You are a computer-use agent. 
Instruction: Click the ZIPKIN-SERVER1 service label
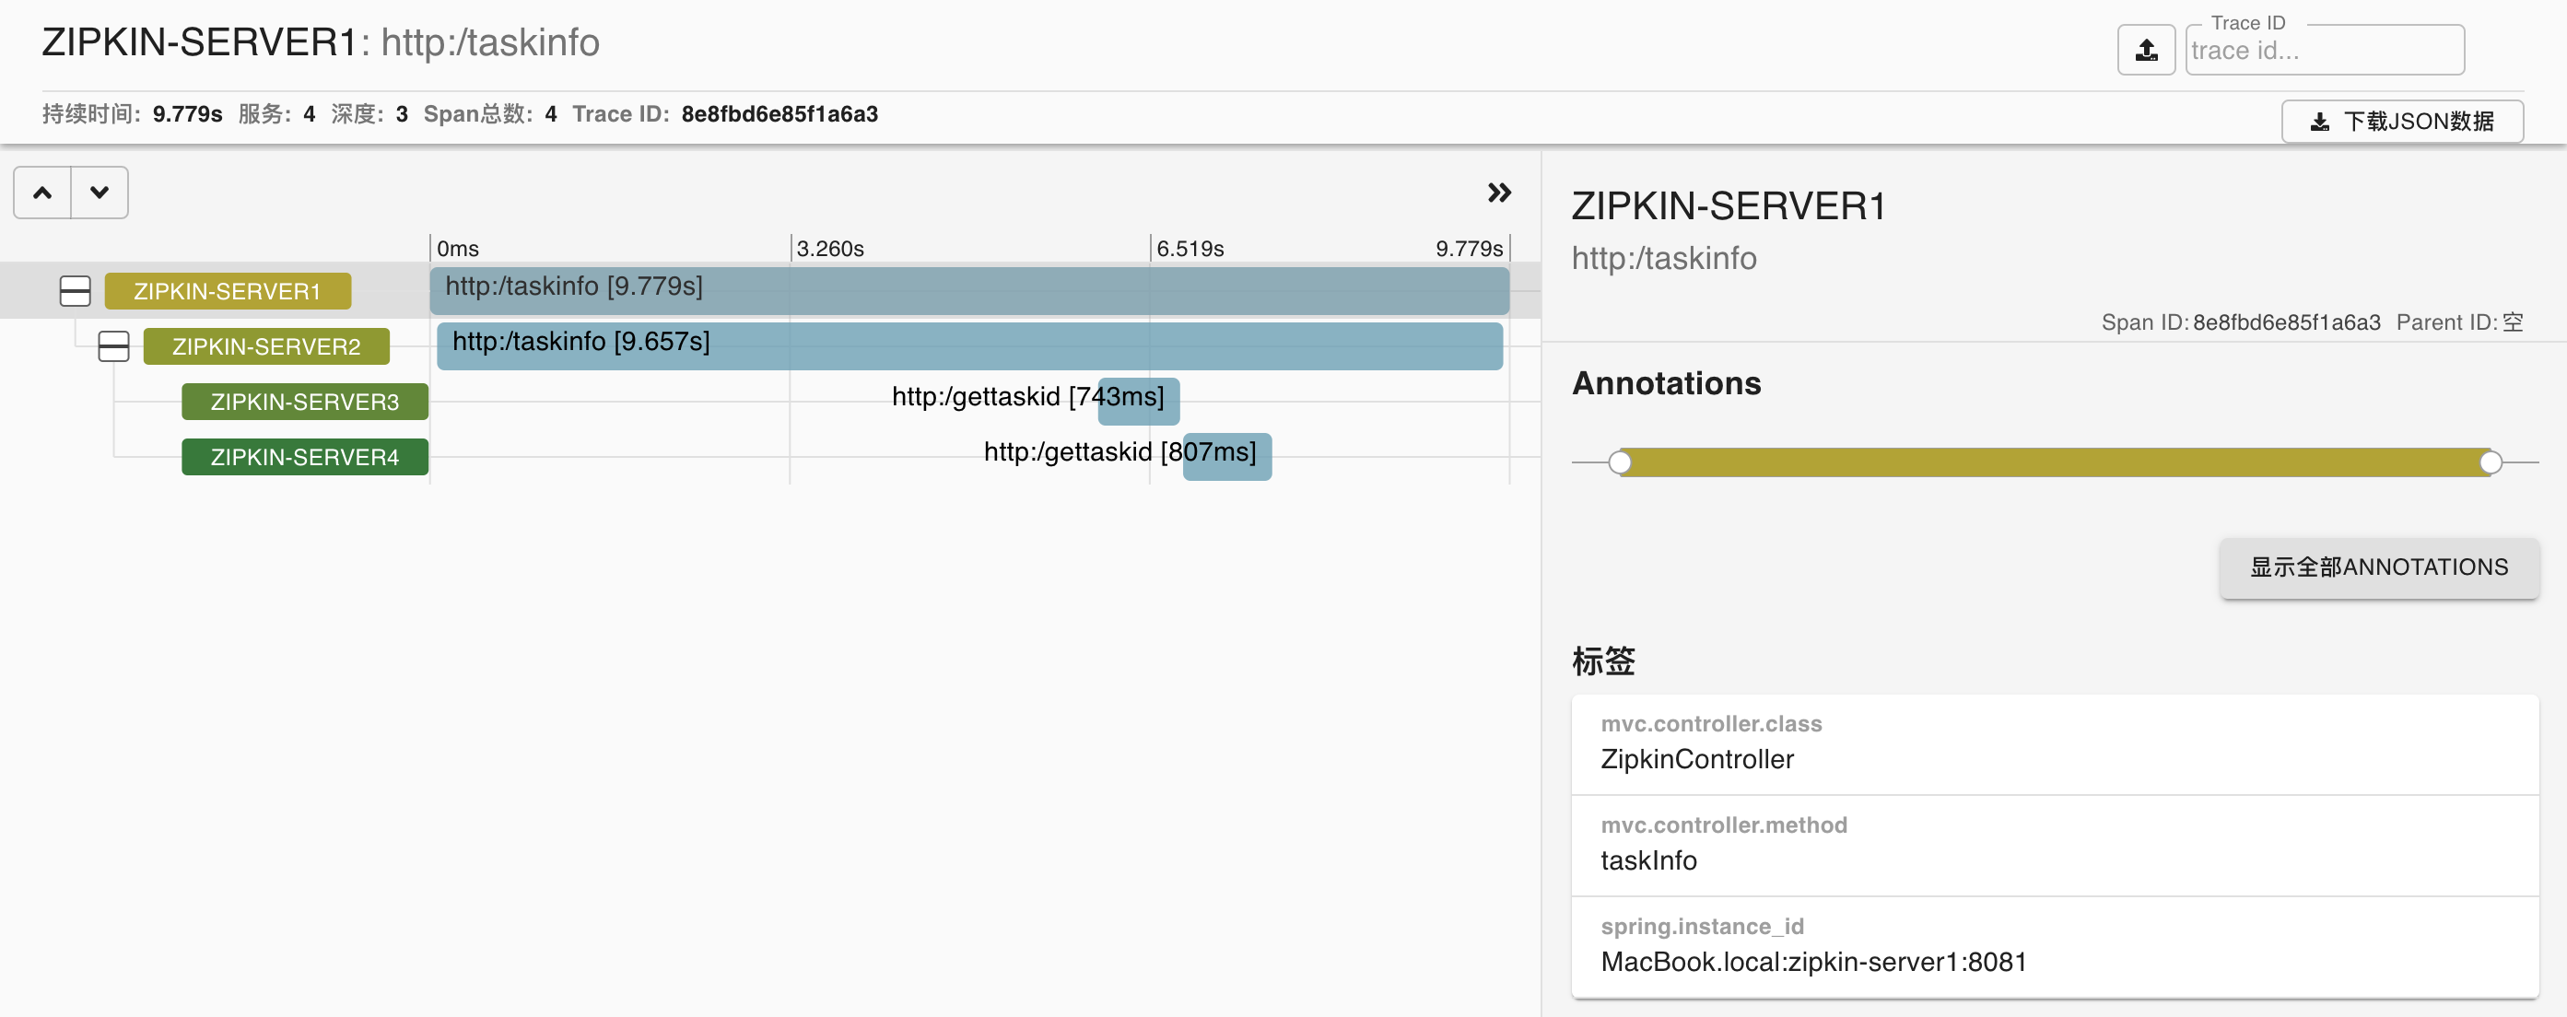228,291
